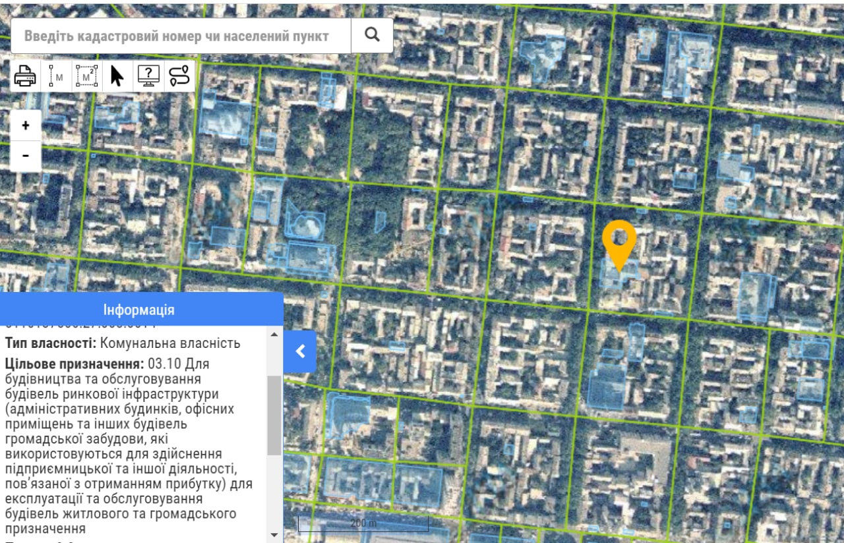The width and height of the screenshot is (844, 543).
Task: Select the area measure tool
Action: click(x=87, y=76)
